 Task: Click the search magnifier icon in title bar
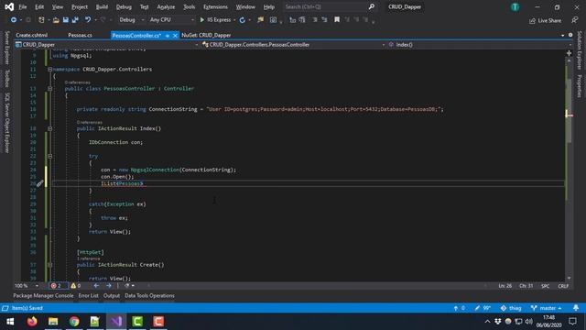[x=372, y=6]
